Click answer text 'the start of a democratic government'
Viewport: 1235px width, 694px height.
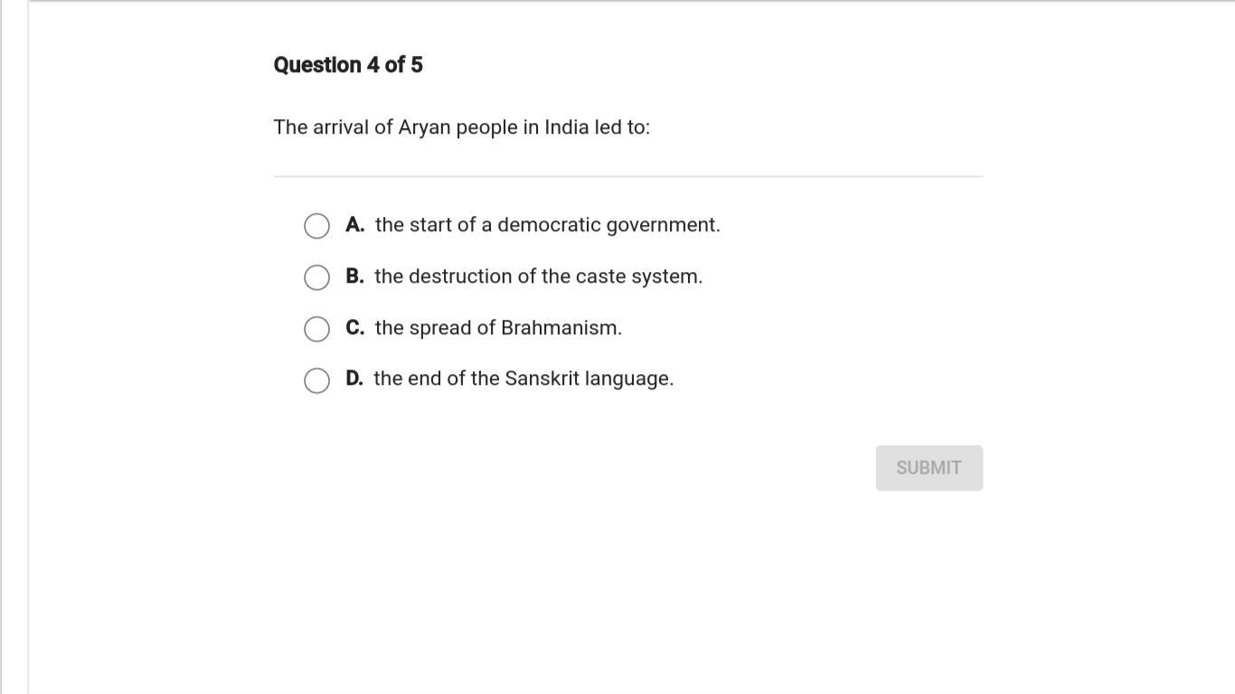547,225
